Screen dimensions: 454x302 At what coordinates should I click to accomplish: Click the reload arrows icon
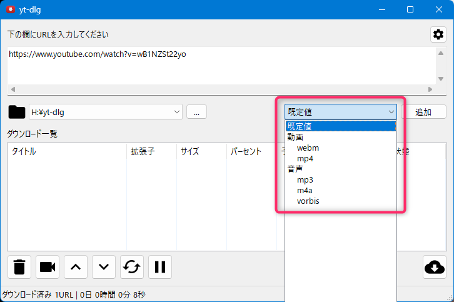tap(132, 267)
